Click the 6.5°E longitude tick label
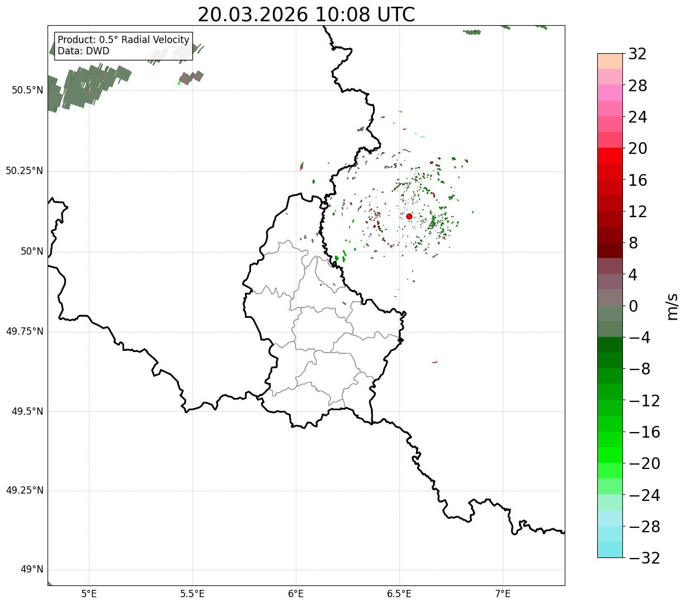Viewport: 685px width, 605px height. point(400,594)
